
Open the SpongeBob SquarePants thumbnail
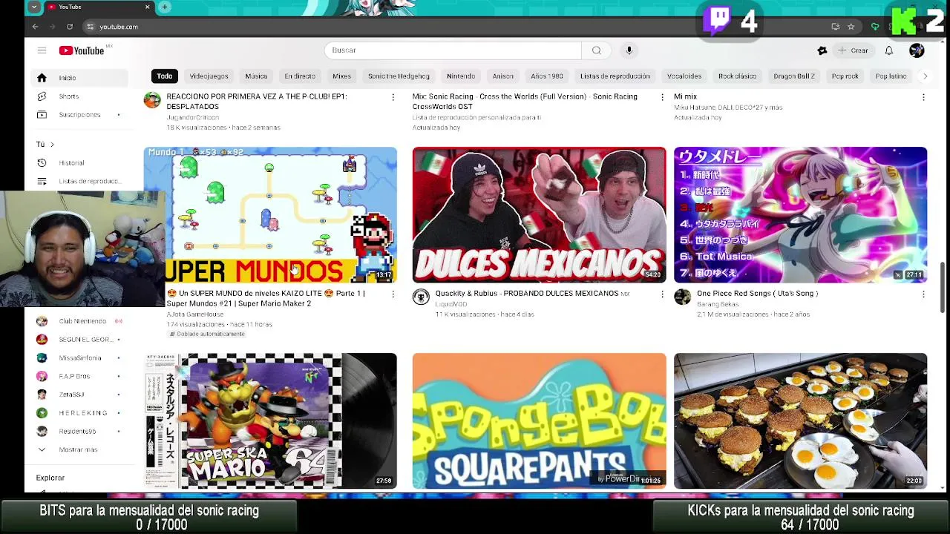click(539, 421)
